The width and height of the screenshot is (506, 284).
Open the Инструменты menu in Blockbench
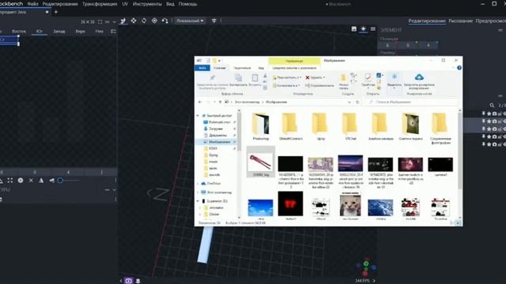click(x=147, y=4)
